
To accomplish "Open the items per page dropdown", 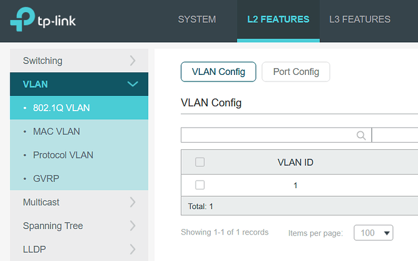I will click(373, 233).
